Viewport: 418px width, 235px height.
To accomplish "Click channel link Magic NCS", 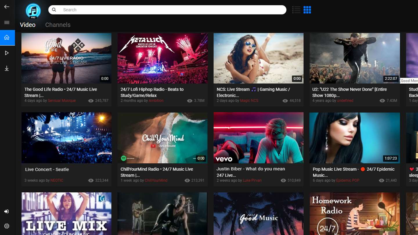I will (x=249, y=101).
